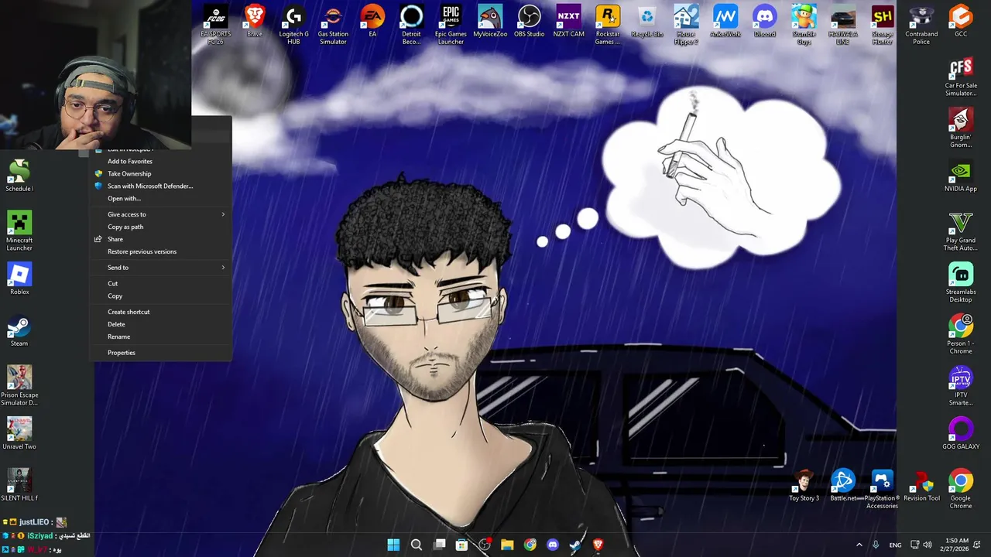Open Logitech G HUB shortcut
This screenshot has width=991, height=557.
pyautogui.click(x=293, y=25)
